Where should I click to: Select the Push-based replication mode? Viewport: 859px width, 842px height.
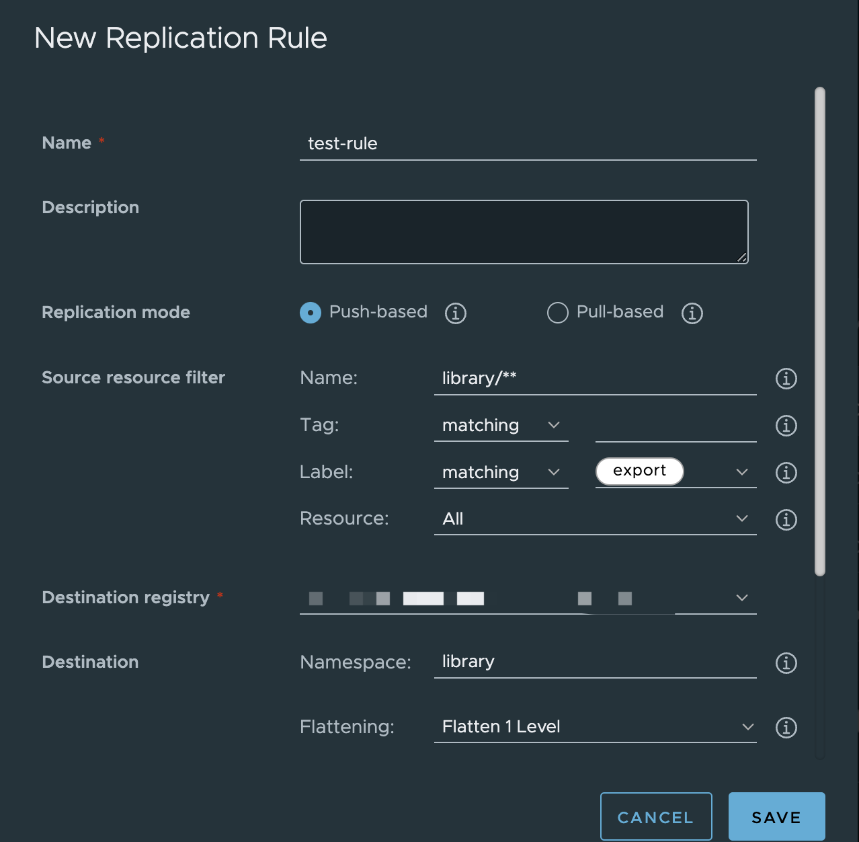point(310,313)
